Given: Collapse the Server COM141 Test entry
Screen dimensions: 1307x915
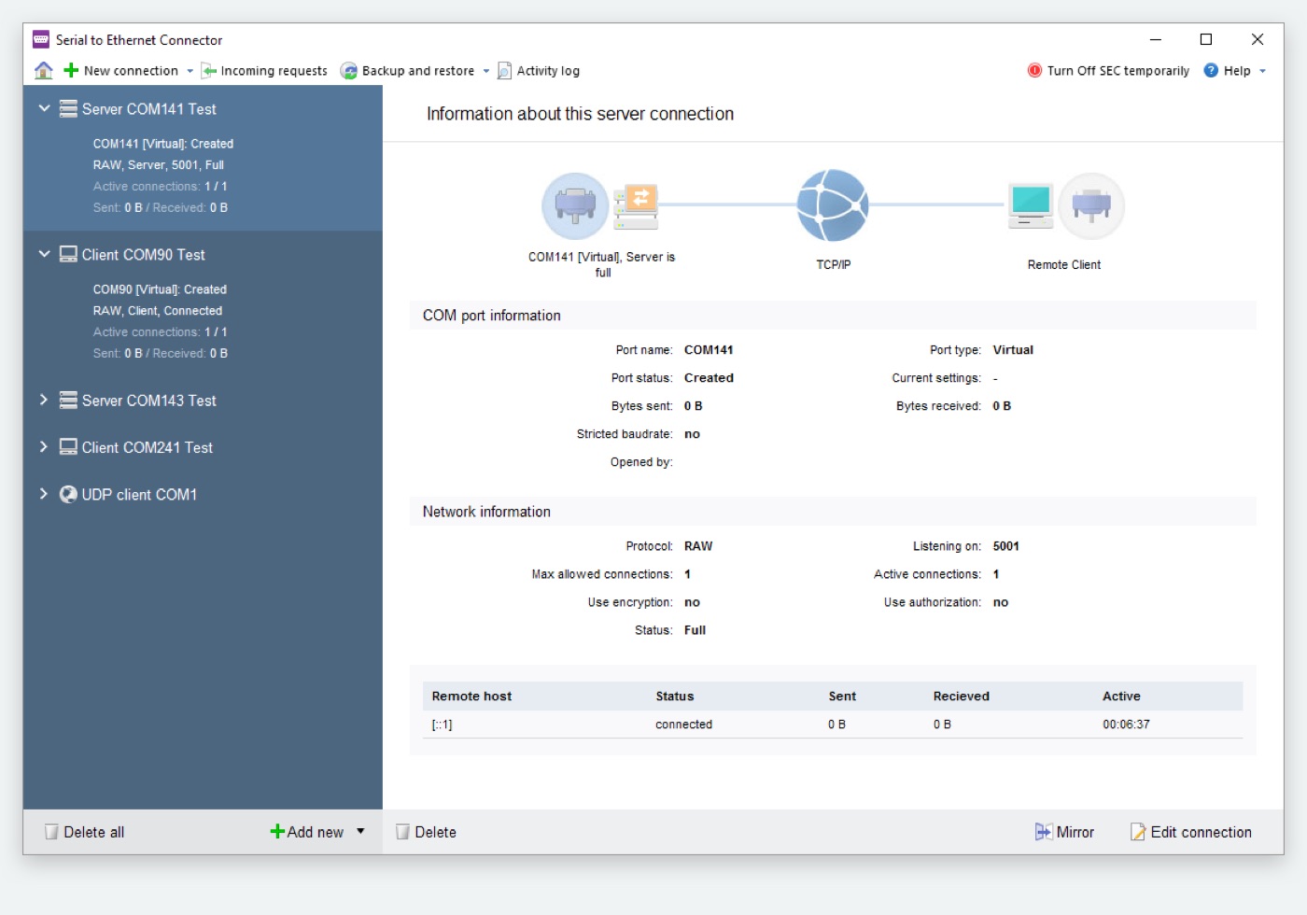Looking at the screenshot, I should [x=44, y=108].
